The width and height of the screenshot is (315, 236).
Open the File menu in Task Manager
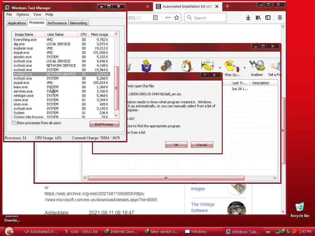click(9, 14)
